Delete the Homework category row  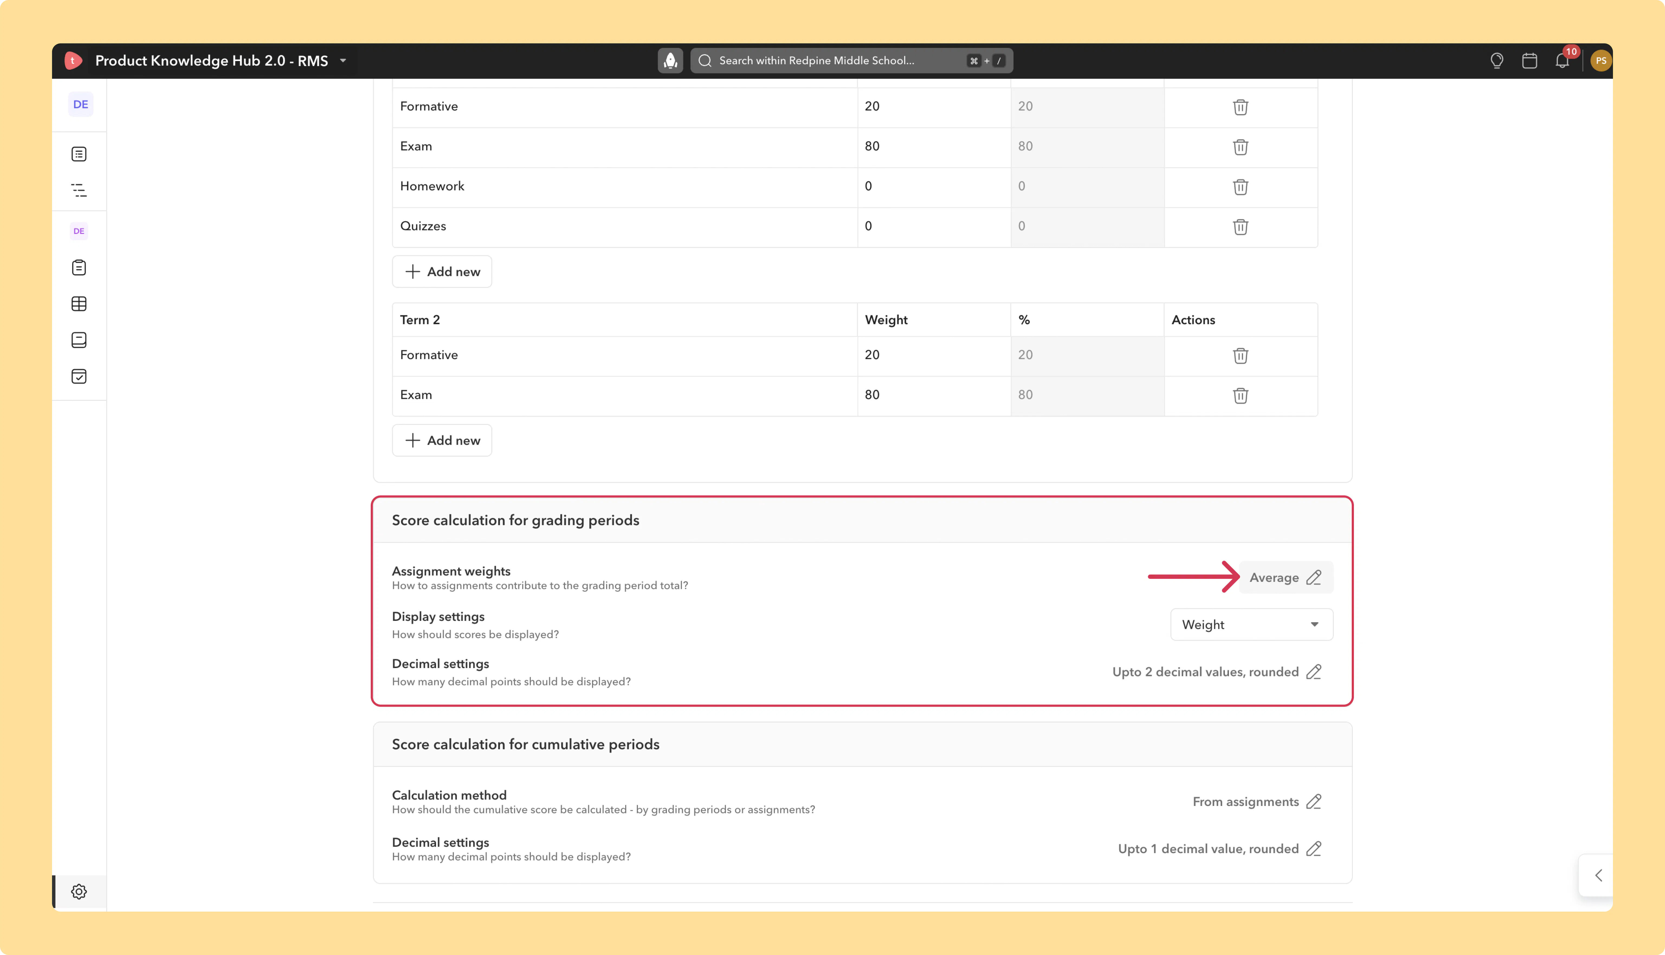(x=1240, y=187)
